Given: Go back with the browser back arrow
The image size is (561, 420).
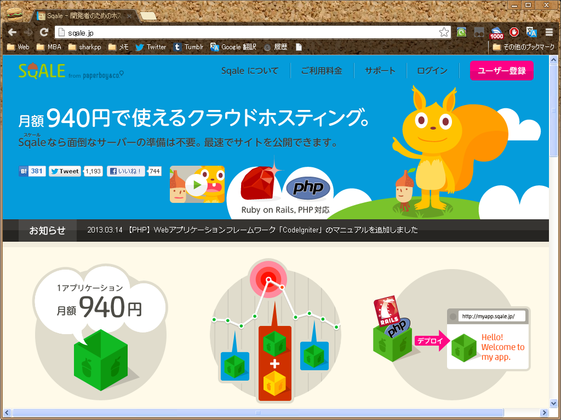Looking at the screenshot, I should click(x=12, y=32).
